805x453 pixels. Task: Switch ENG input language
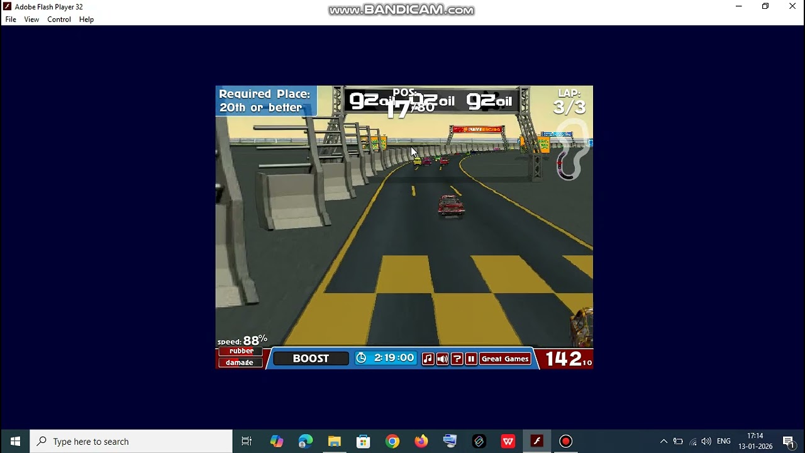(724, 441)
